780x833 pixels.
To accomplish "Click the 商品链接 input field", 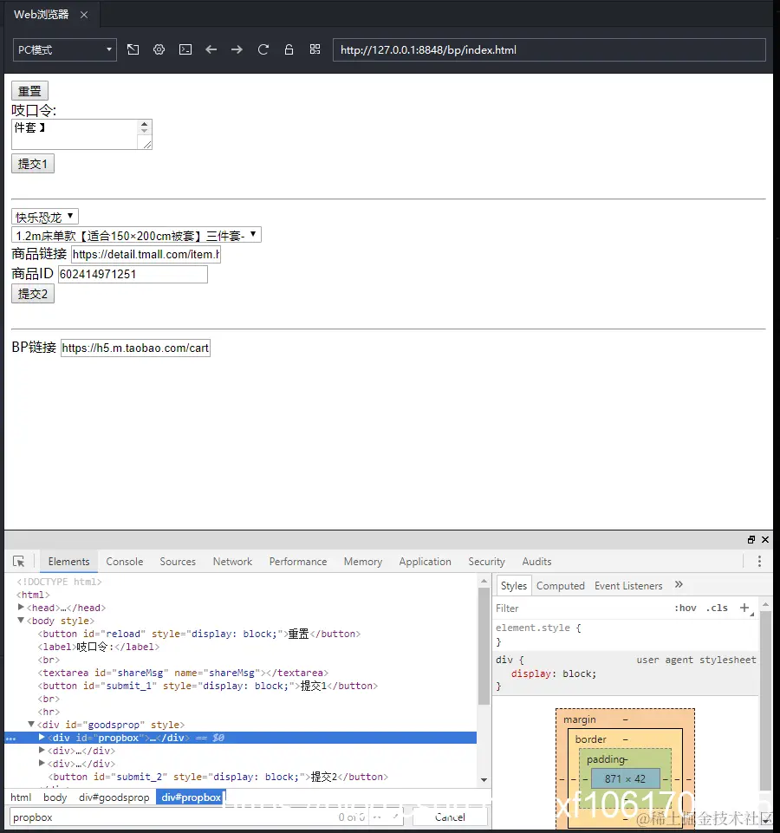I will coord(146,255).
